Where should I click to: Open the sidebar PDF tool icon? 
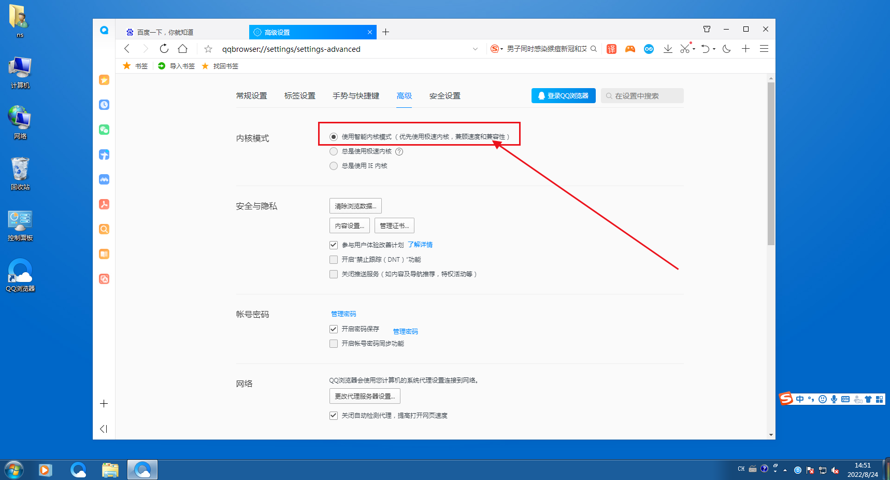pyautogui.click(x=104, y=204)
